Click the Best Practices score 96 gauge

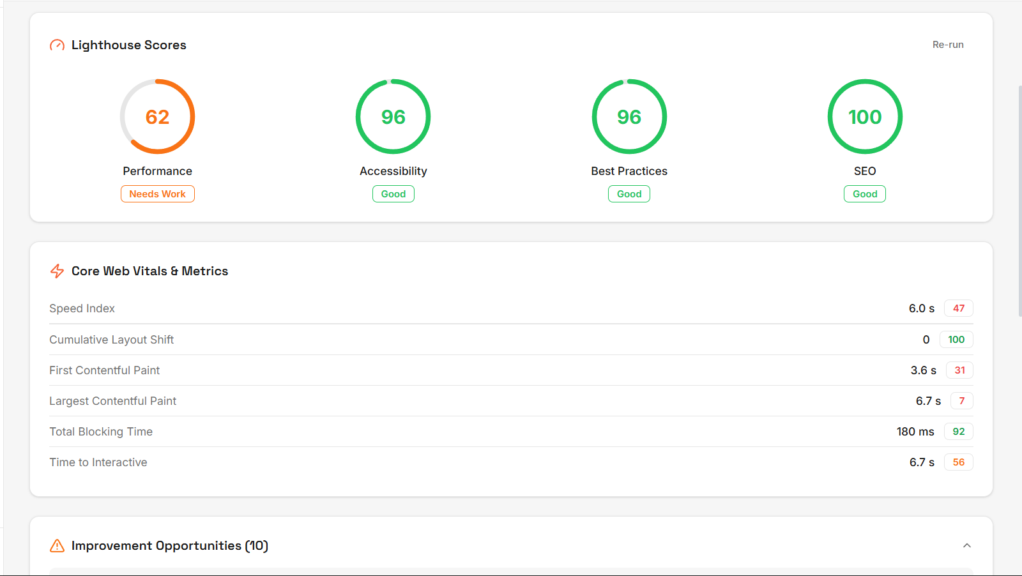click(x=629, y=117)
